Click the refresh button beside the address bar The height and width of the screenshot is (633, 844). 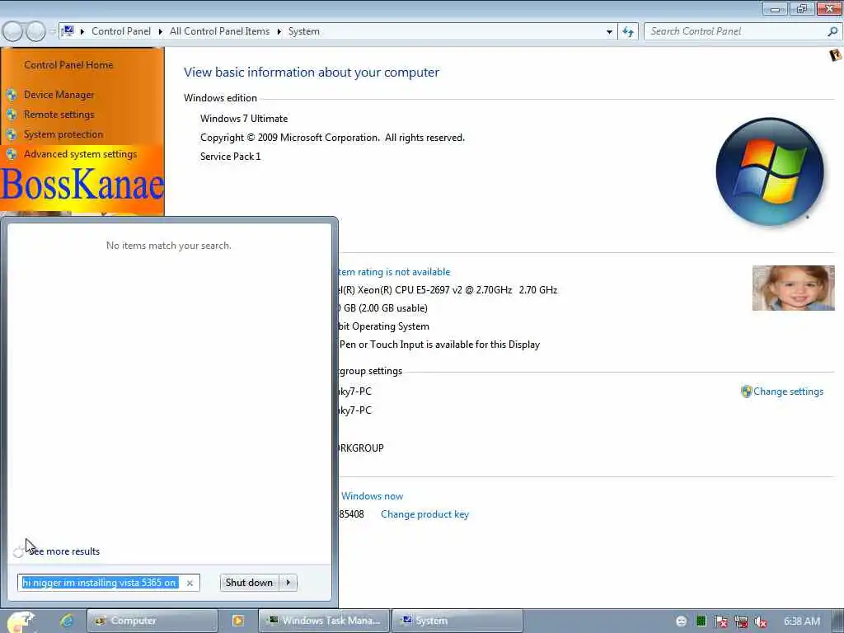(627, 31)
